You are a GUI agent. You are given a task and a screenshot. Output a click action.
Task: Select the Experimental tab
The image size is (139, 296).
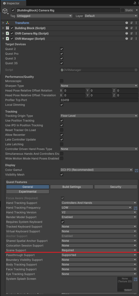click(28, 192)
